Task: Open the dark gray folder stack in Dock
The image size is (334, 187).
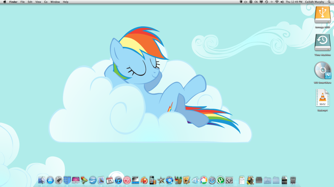Action: point(259,181)
